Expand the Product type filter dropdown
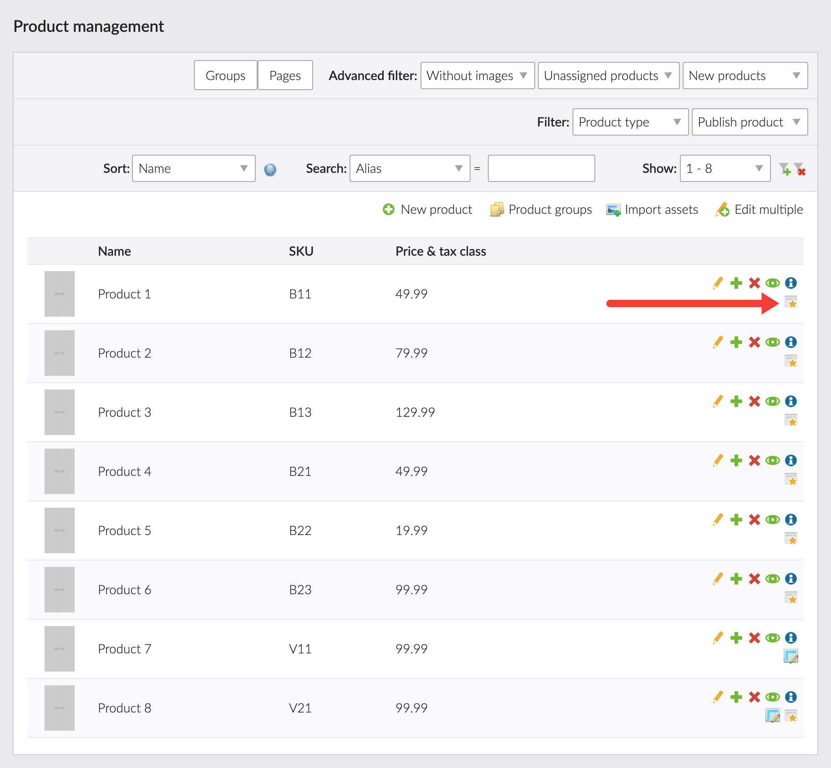This screenshot has height=768, width=831. click(630, 122)
